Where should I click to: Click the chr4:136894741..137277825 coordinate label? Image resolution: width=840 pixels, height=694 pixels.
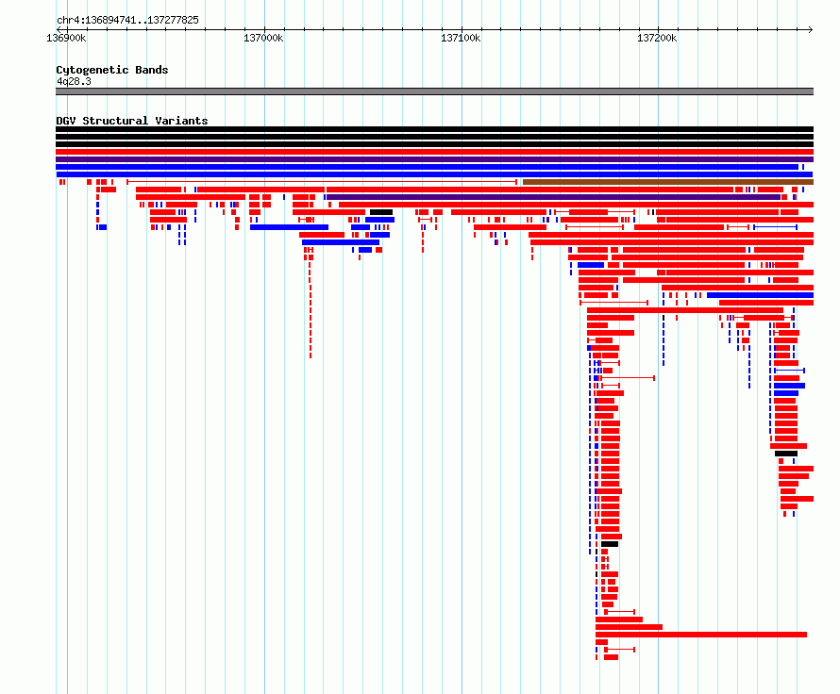(x=127, y=20)
